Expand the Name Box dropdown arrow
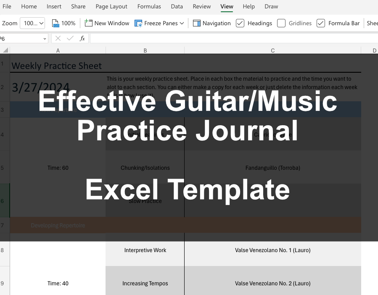This screenshot has height=295, width=378. [x=45, y=39]
